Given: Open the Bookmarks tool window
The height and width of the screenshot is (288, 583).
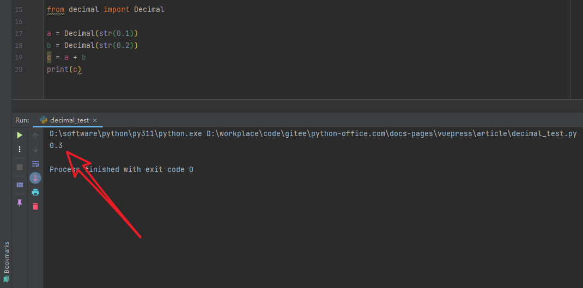Looking at the screenshot, I should (6, 260).
